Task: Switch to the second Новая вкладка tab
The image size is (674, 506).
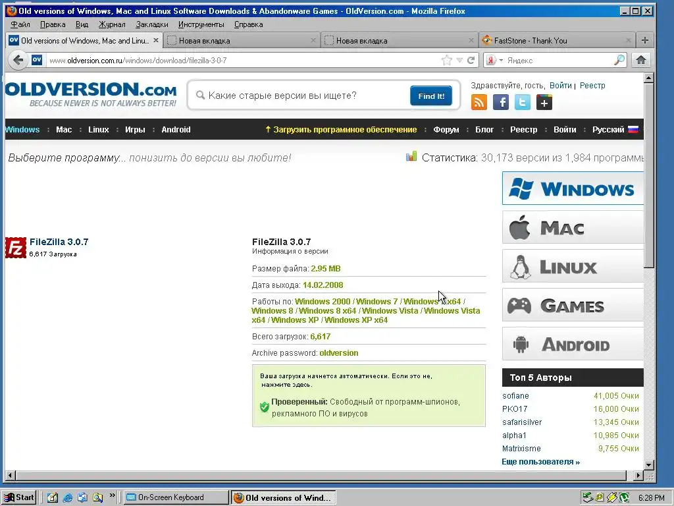Action: click(x=399, y=40)
